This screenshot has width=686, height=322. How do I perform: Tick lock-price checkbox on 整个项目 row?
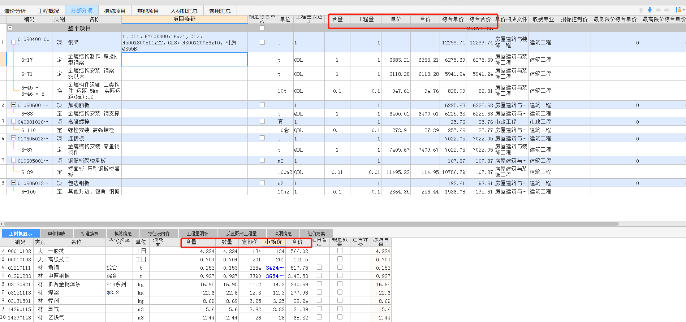click(262, 28)
